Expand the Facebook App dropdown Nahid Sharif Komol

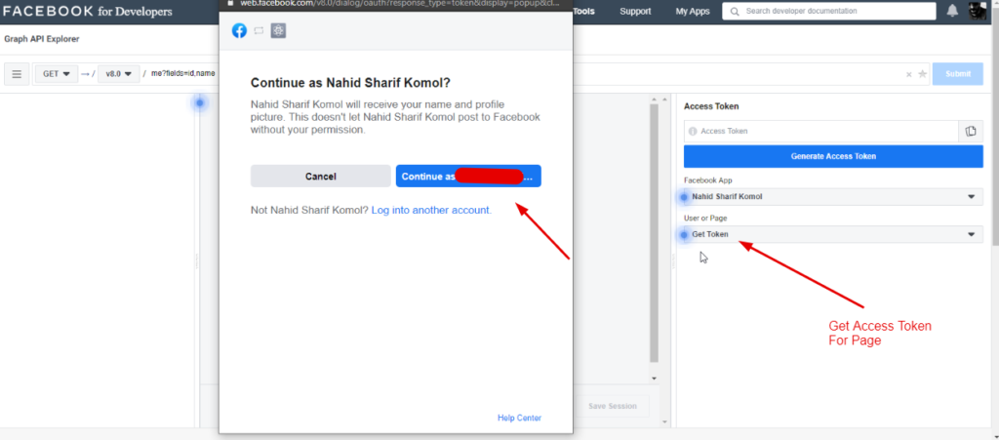point(833,197)
